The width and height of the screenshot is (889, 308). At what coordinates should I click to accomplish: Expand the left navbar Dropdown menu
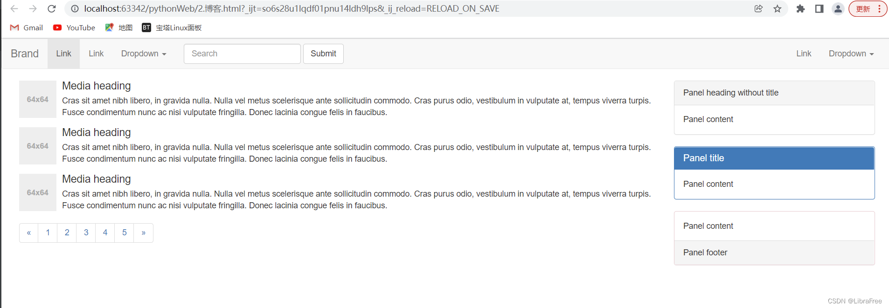[144, 54]
